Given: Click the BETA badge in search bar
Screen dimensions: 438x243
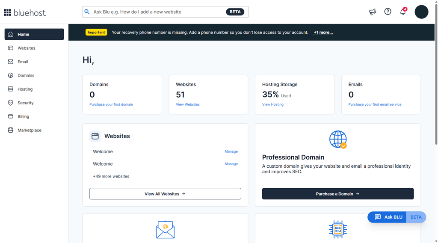Looking at the screenshot, I should [x=235, y=12].
